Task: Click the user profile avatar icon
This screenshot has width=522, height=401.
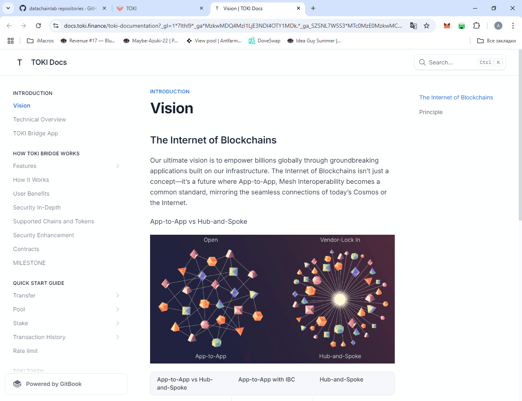Action: (498, 26)
